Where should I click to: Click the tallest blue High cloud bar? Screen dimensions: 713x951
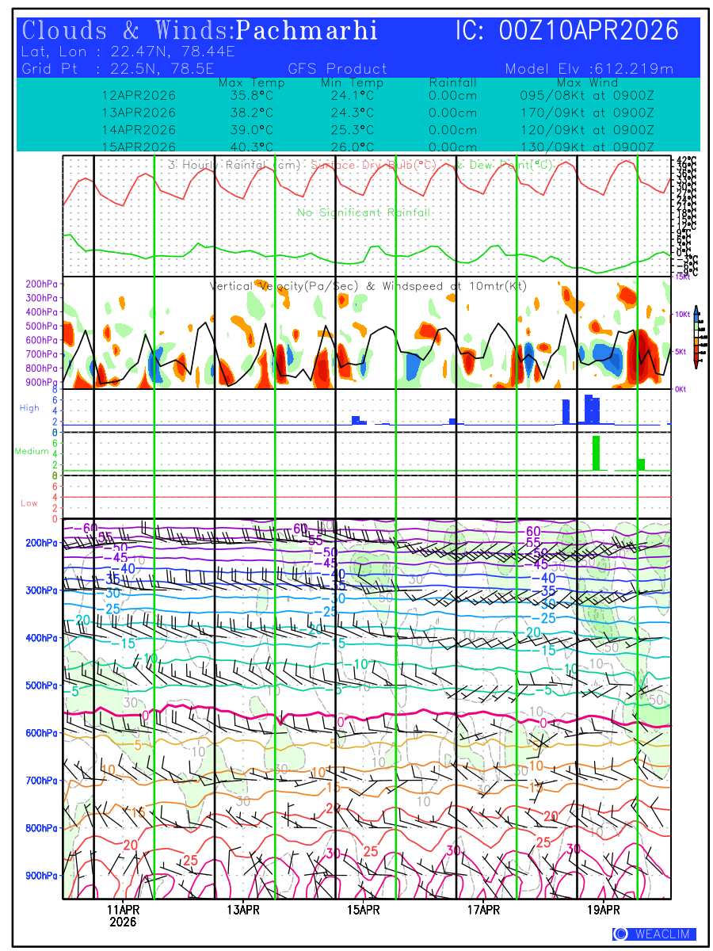589,409
